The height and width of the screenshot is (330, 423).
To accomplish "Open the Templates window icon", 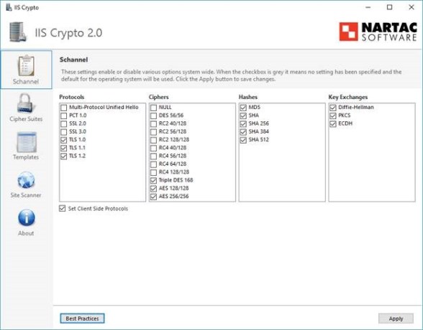I will point(26,142).
